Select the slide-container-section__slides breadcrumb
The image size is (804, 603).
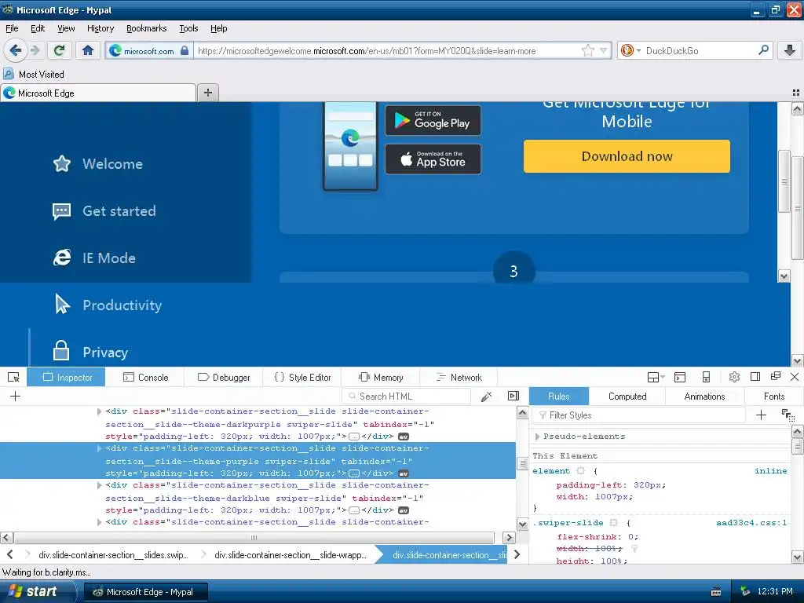(113, 555)
